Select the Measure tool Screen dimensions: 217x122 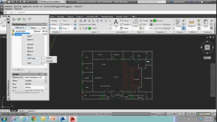(192, 23)
